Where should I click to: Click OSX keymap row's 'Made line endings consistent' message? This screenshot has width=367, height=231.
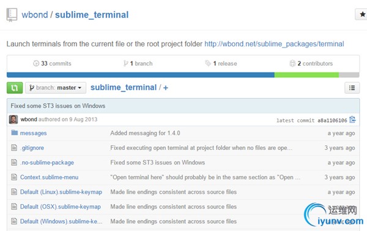[x=174, y=207]
